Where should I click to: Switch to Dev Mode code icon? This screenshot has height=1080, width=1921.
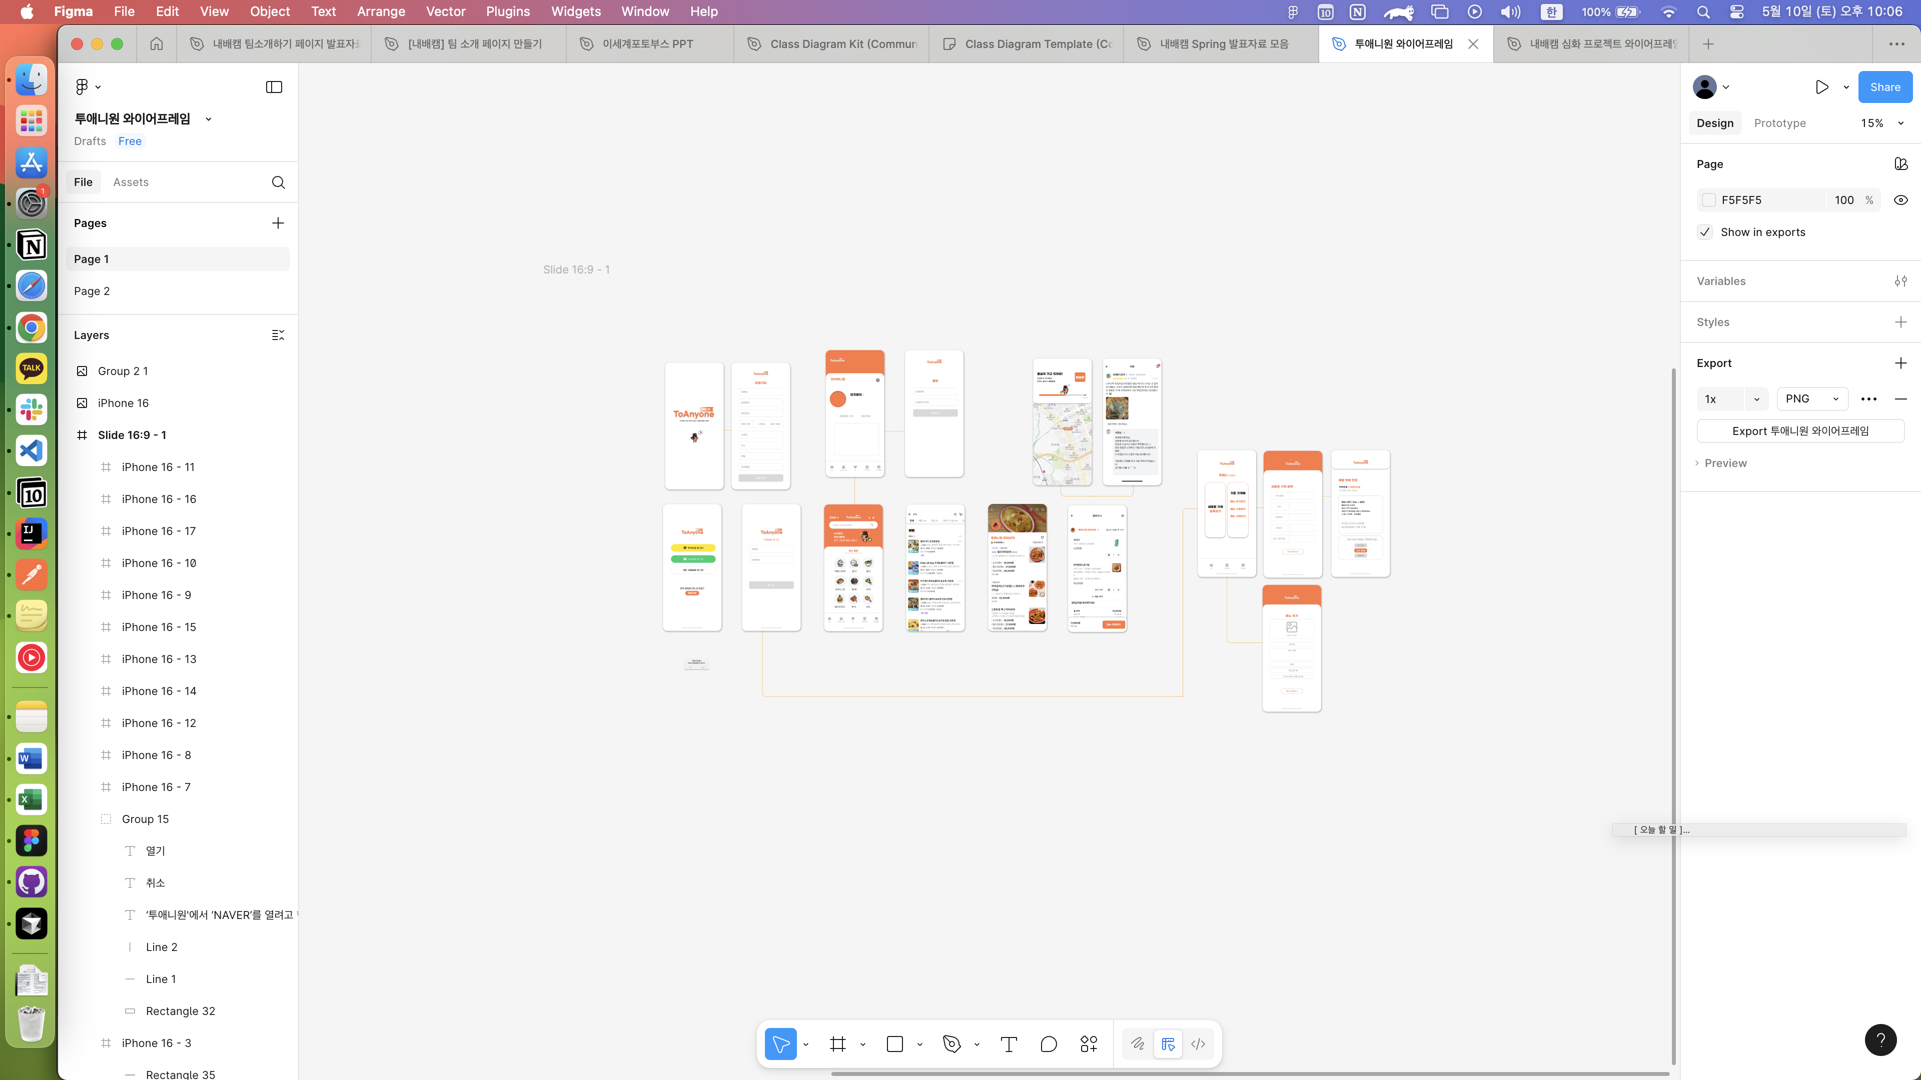pos(1199,1044)
